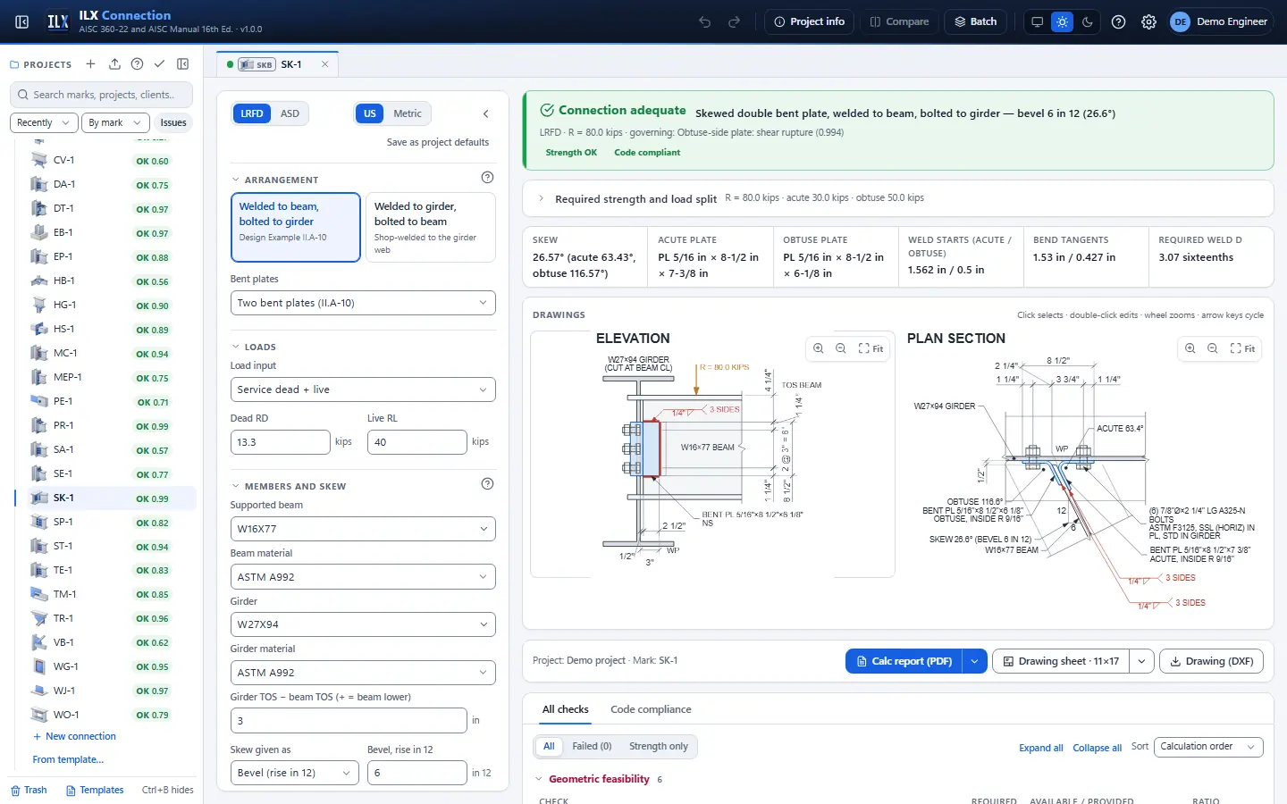Open the Recently sort dropdown
Screen dimensions: 1287x804
(44, 122)
